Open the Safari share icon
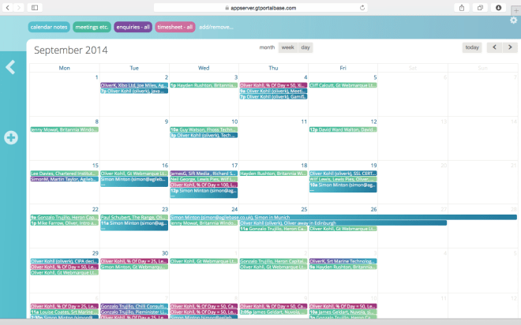The width and height of the screenshot is (521, 325). [462, 8]
